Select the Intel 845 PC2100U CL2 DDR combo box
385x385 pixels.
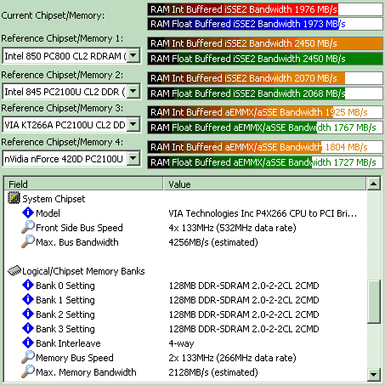[71, 92]
